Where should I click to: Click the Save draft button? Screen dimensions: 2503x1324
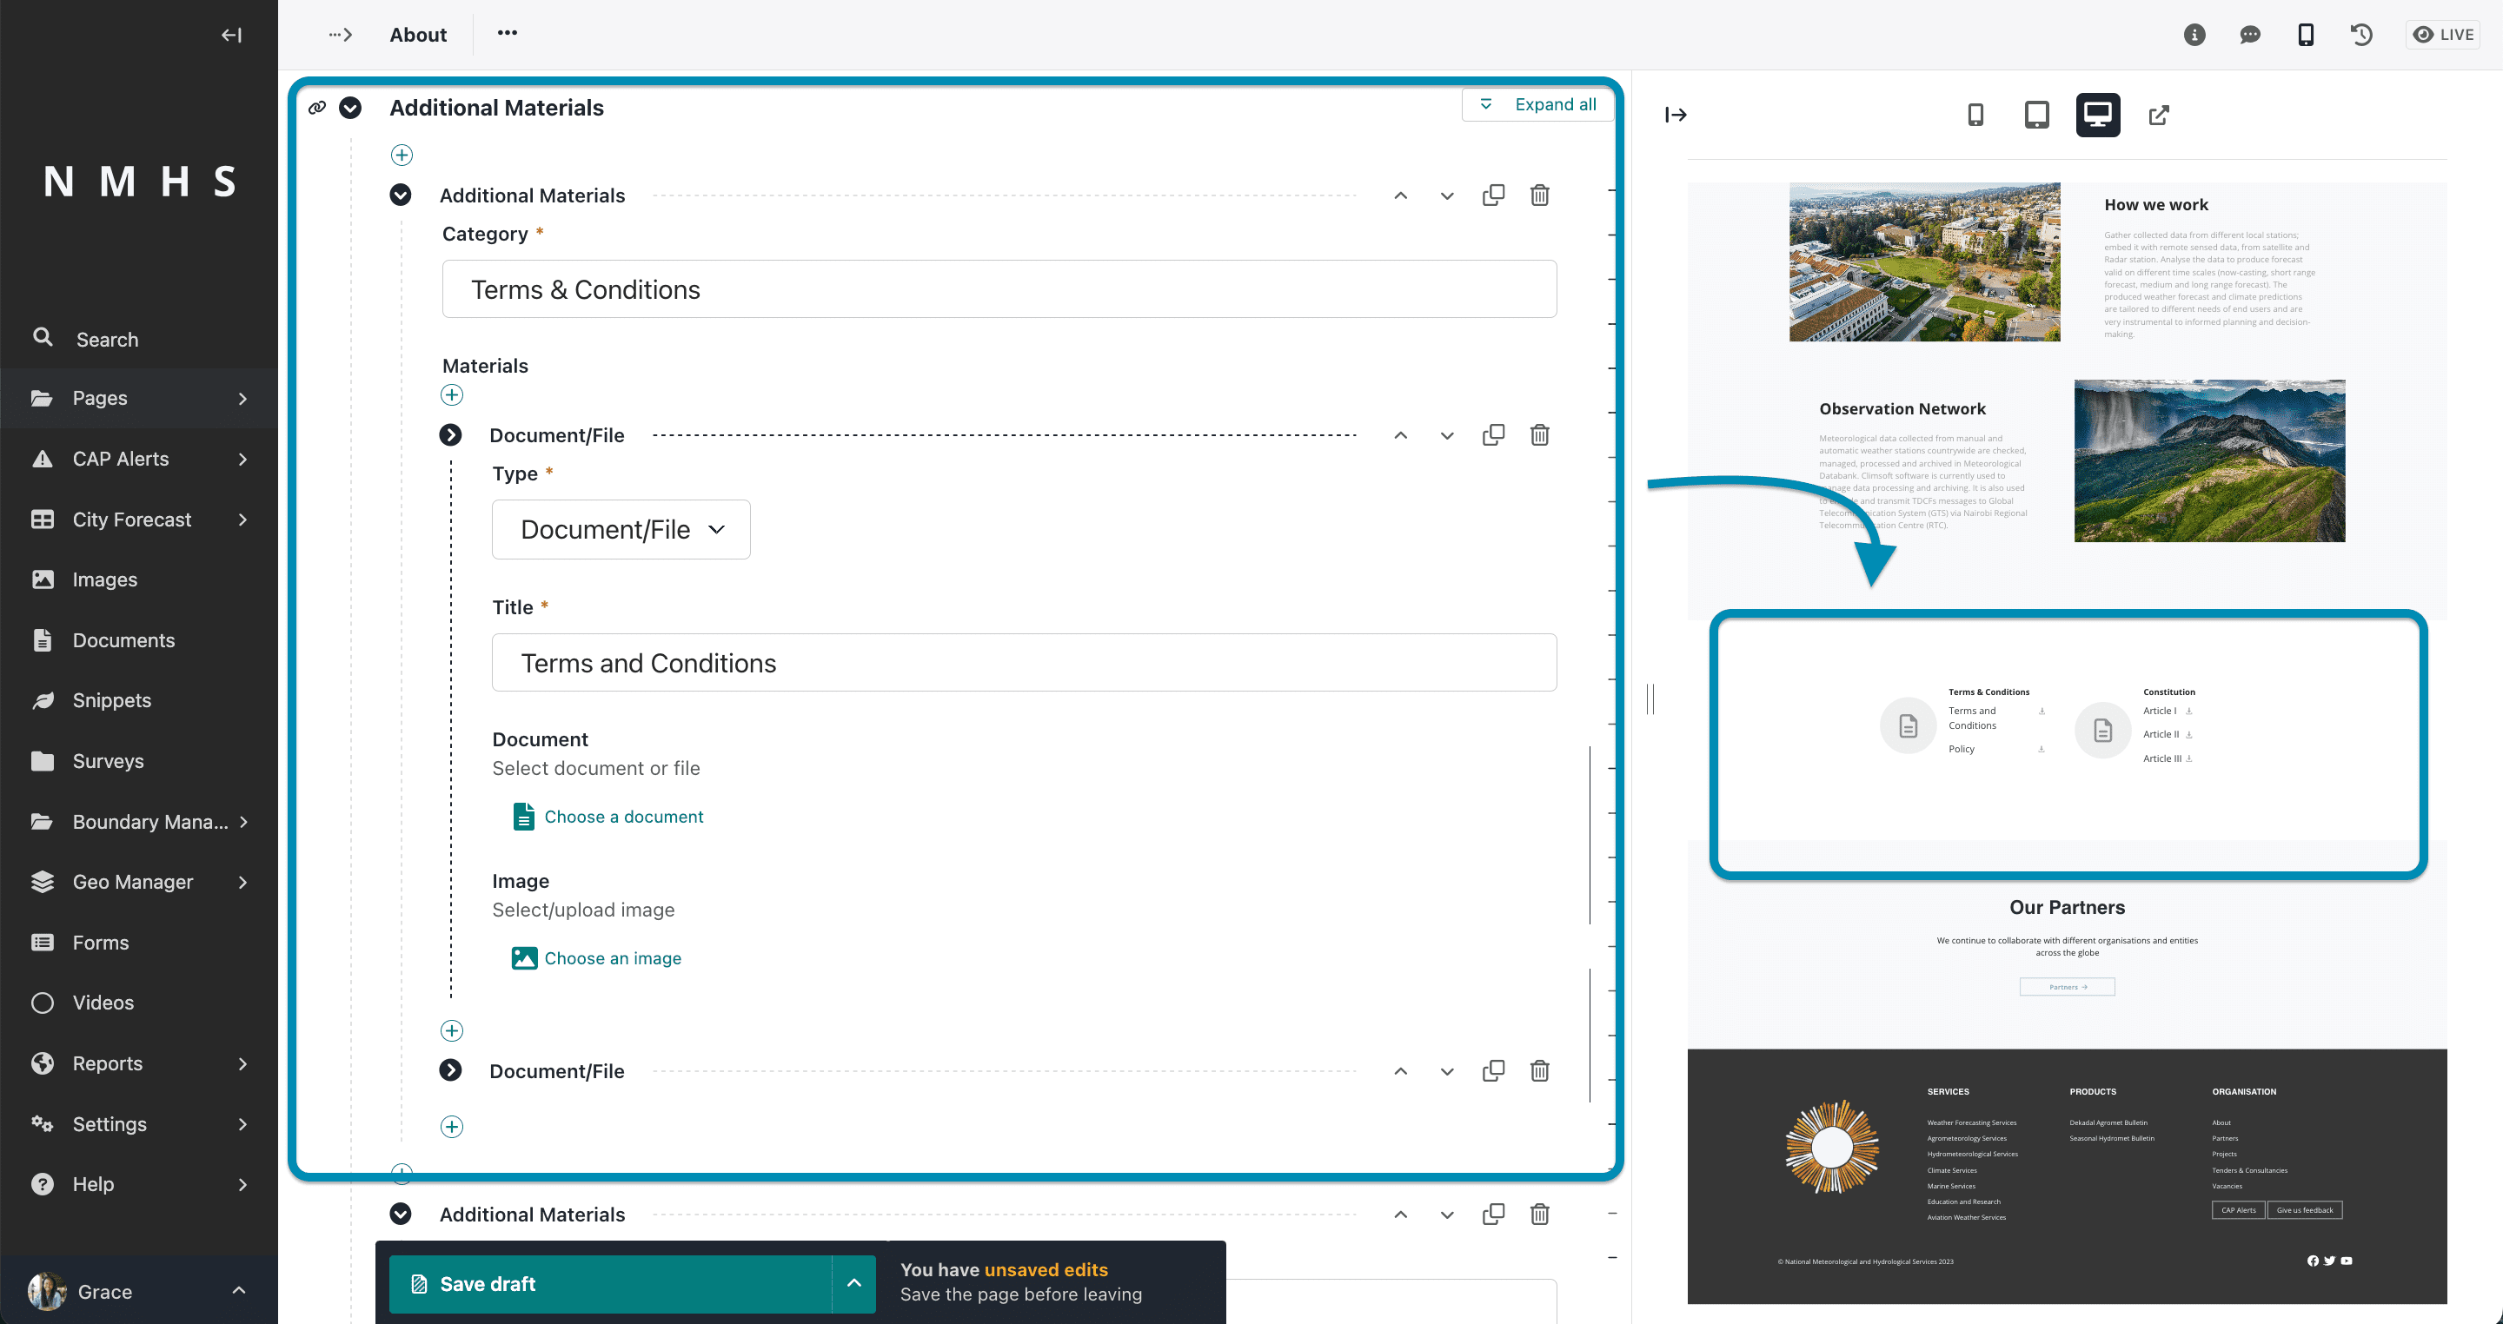610,1284
